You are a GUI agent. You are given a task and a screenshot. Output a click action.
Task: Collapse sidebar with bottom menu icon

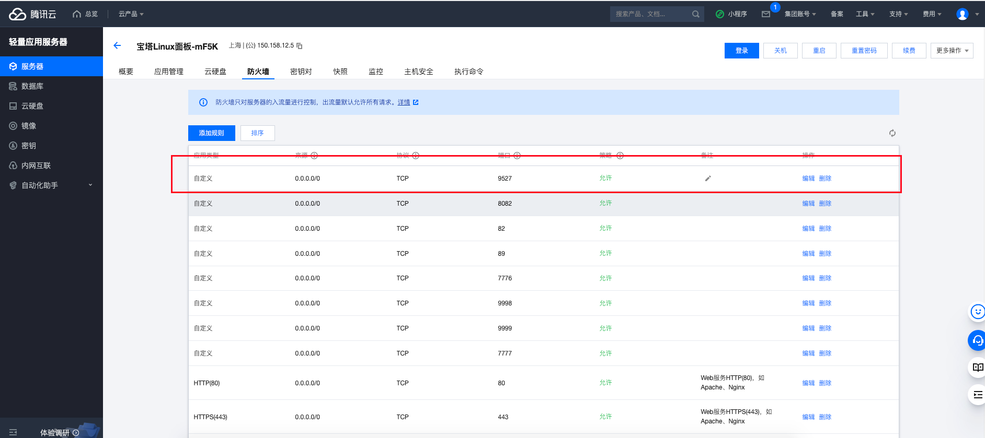click(13, 432)
